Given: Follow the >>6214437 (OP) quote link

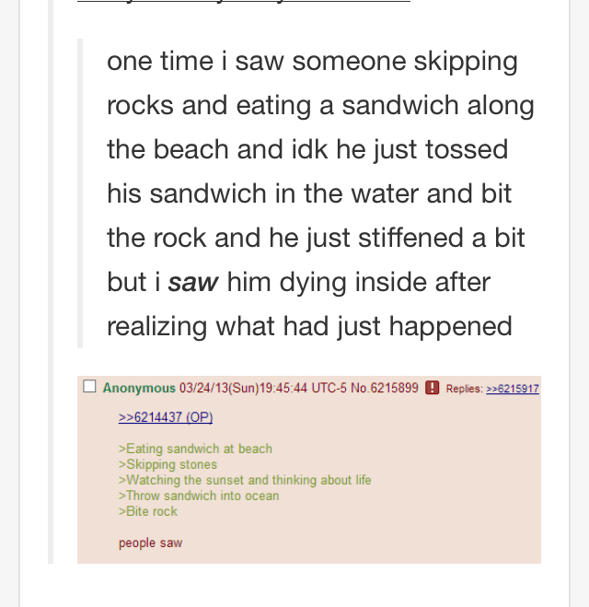Looking at the screenshot, I should [x=166, y=417].
